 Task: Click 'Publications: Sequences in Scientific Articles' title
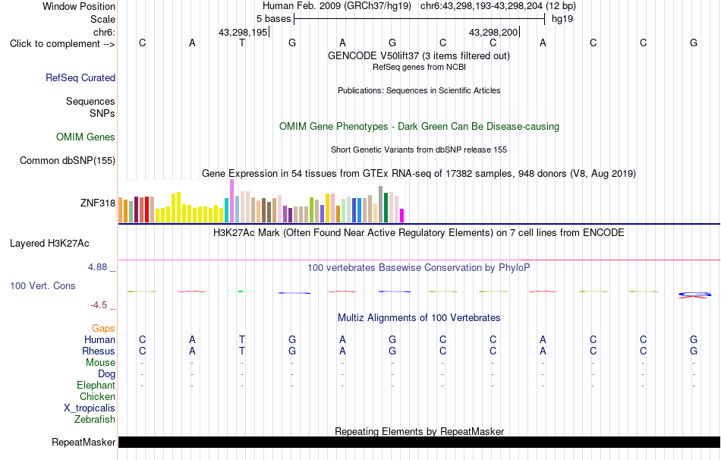click(419, 90)
